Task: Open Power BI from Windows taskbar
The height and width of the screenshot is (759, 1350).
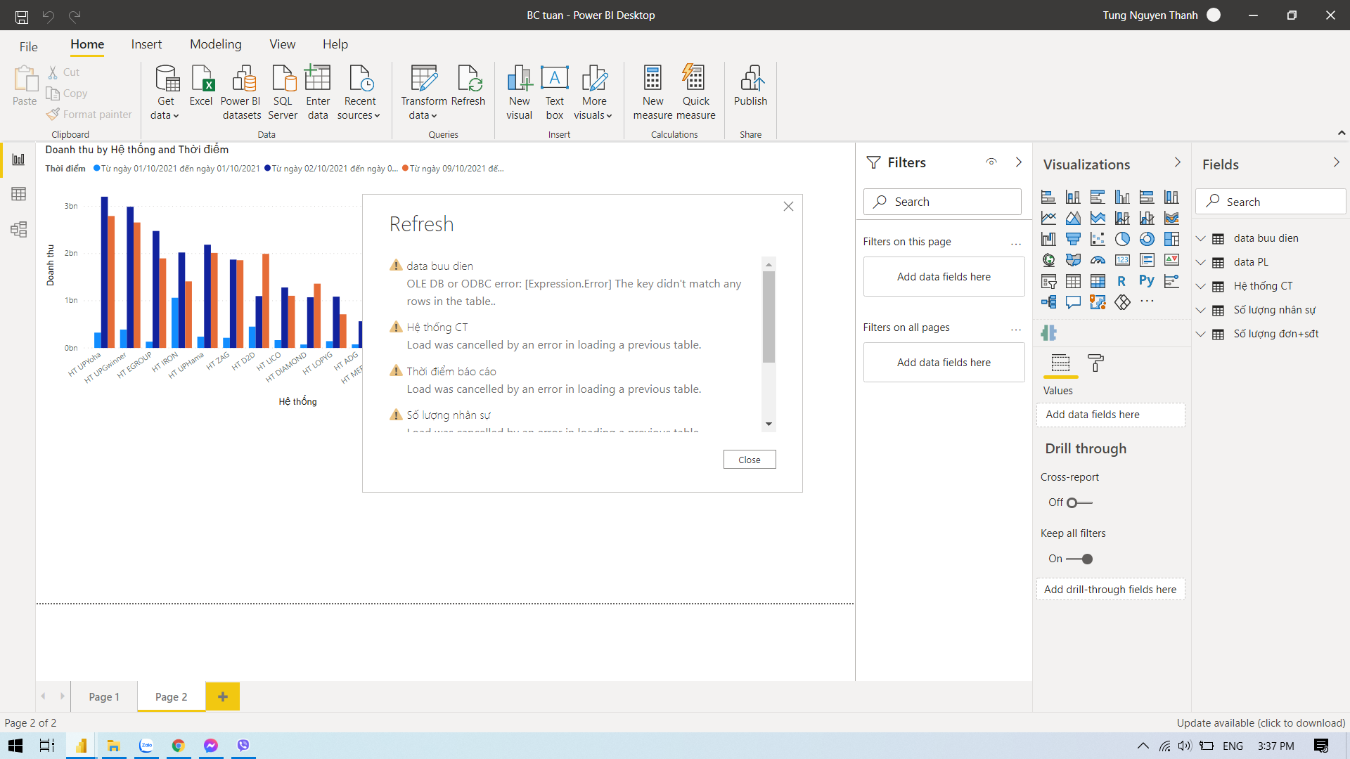Action: pos(82,746)
